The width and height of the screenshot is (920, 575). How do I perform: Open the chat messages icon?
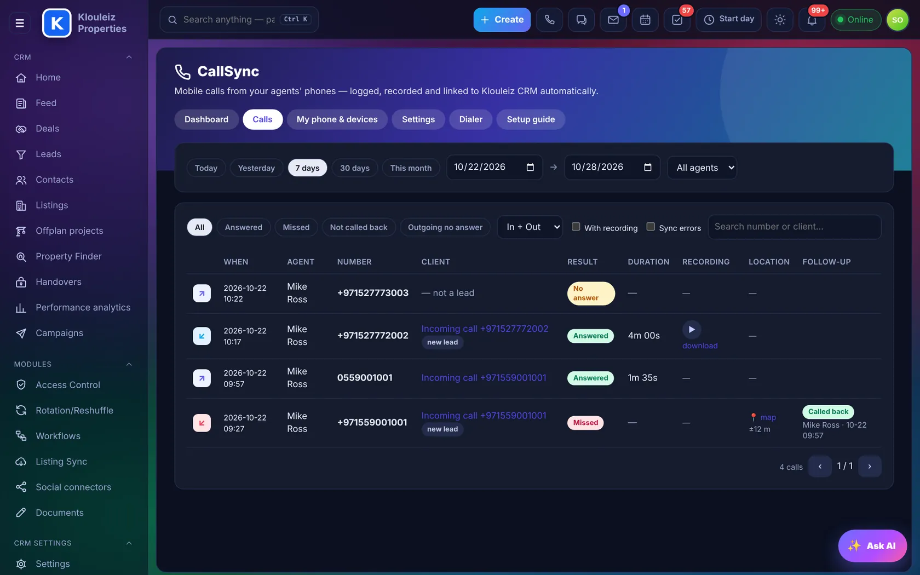coord(581,20)
